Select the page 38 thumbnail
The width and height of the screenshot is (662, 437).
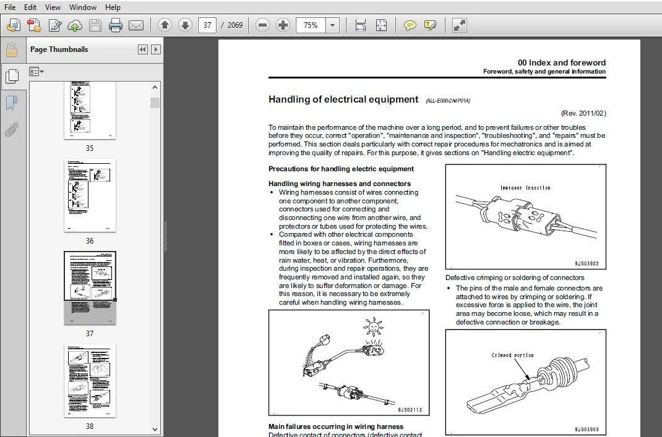click(90, 381)
